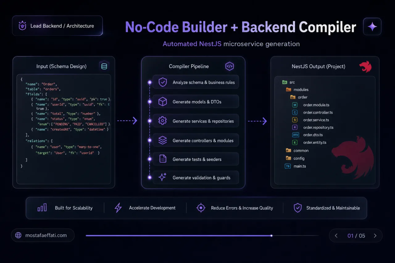Expand the src folder in the tree
Image resolution: width=395 pixels, height=263 pixels.
click(289, 82)
